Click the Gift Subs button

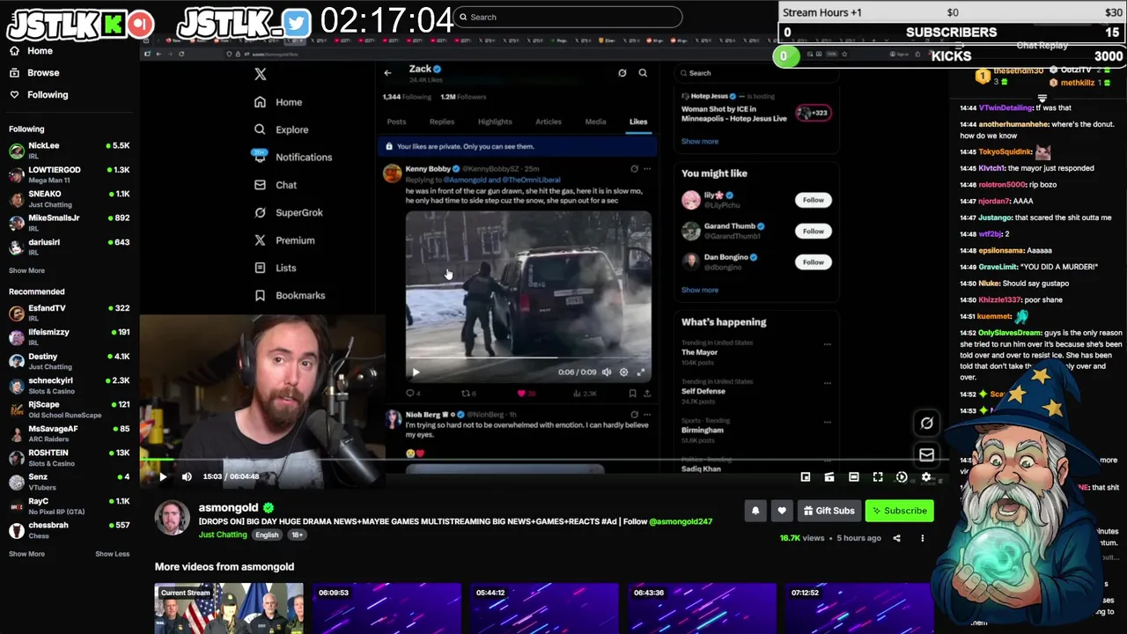tap(829, 511)
